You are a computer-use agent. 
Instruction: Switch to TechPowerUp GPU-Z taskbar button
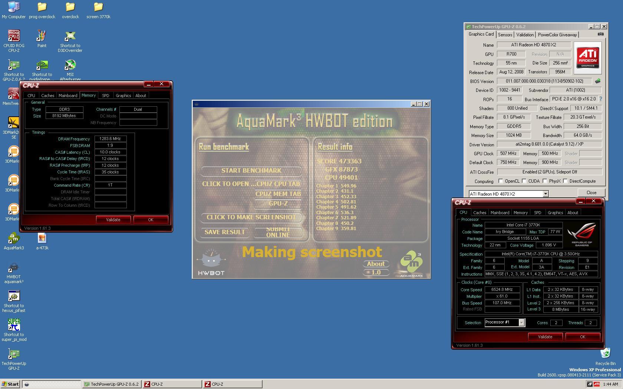click(x=111, y=384)
